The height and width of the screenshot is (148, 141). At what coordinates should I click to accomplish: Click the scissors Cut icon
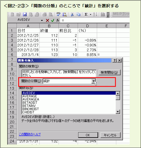(72, 15)
